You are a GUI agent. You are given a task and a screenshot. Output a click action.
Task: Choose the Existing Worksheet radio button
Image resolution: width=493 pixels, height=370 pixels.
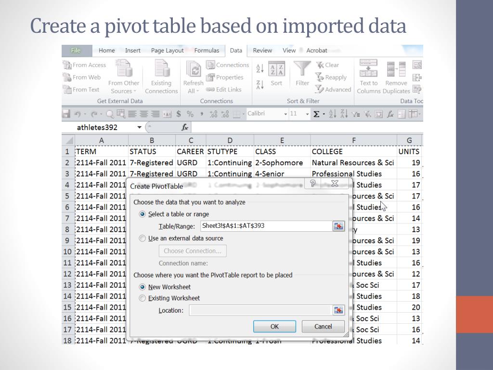point(143,298)
